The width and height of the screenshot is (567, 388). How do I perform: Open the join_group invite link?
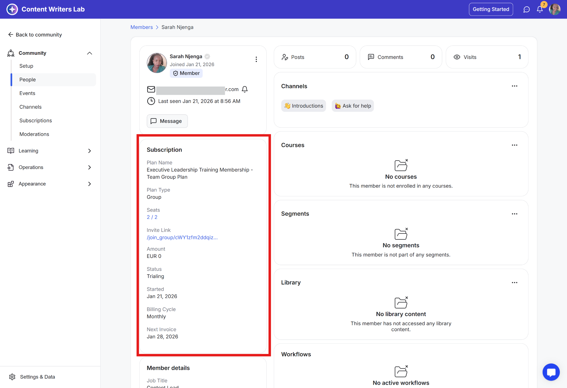click(182, 237)
